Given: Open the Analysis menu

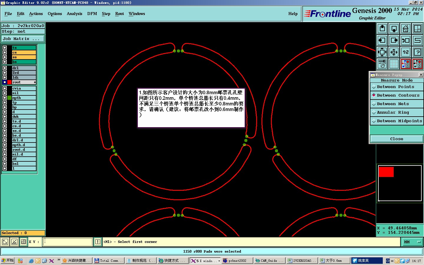Looking at the screenshot, I should [74, 14].
